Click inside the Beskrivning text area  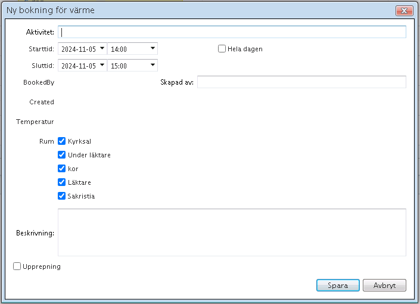pos(232,232)
